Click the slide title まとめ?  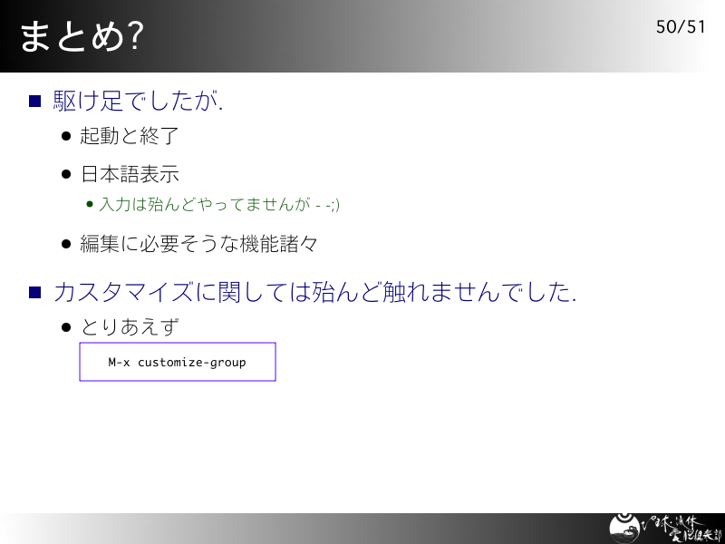coord(82,36)
